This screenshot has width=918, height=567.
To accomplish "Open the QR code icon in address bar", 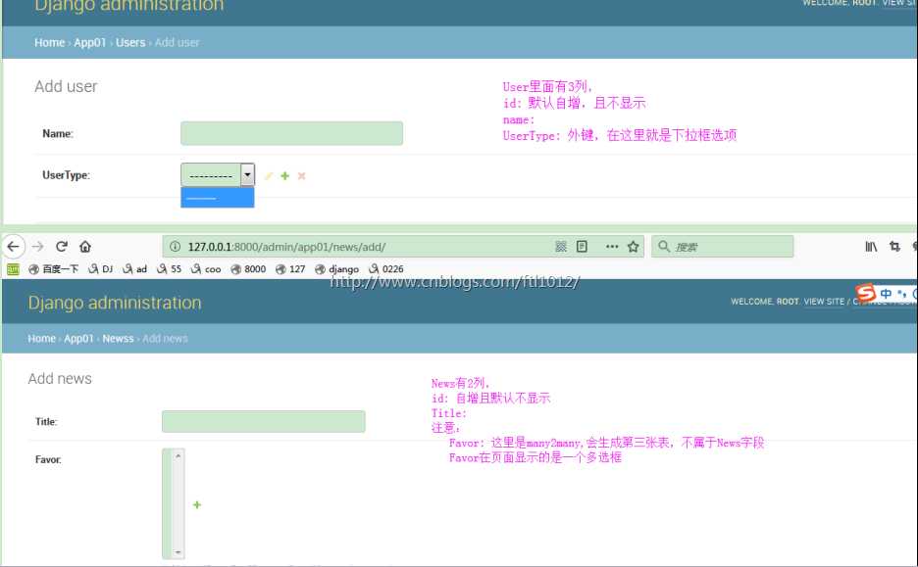I will pos(561,247).
